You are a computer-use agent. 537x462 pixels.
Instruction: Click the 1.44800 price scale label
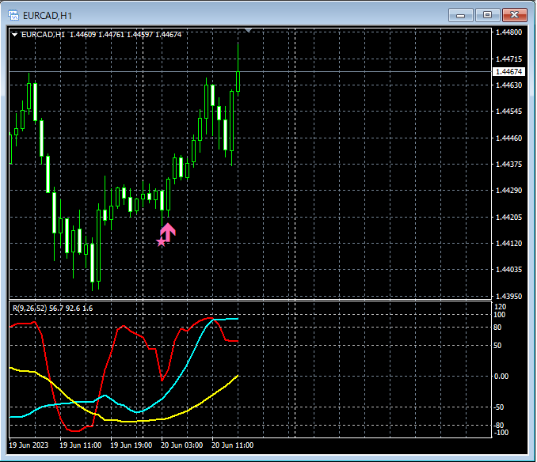pos(509,32)
